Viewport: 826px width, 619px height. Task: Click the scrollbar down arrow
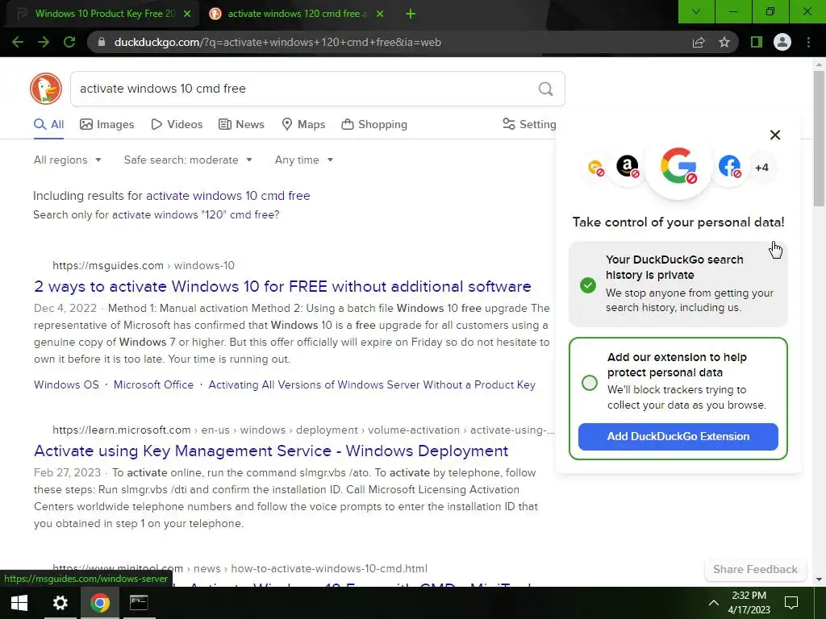(819, 580)
